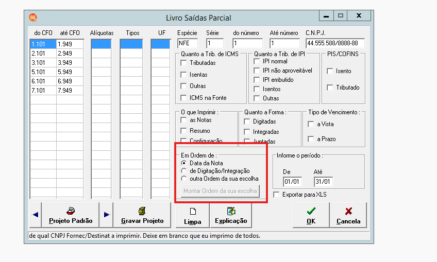
Task: Click the next project right arrow
Action: [x=107, y=215]
